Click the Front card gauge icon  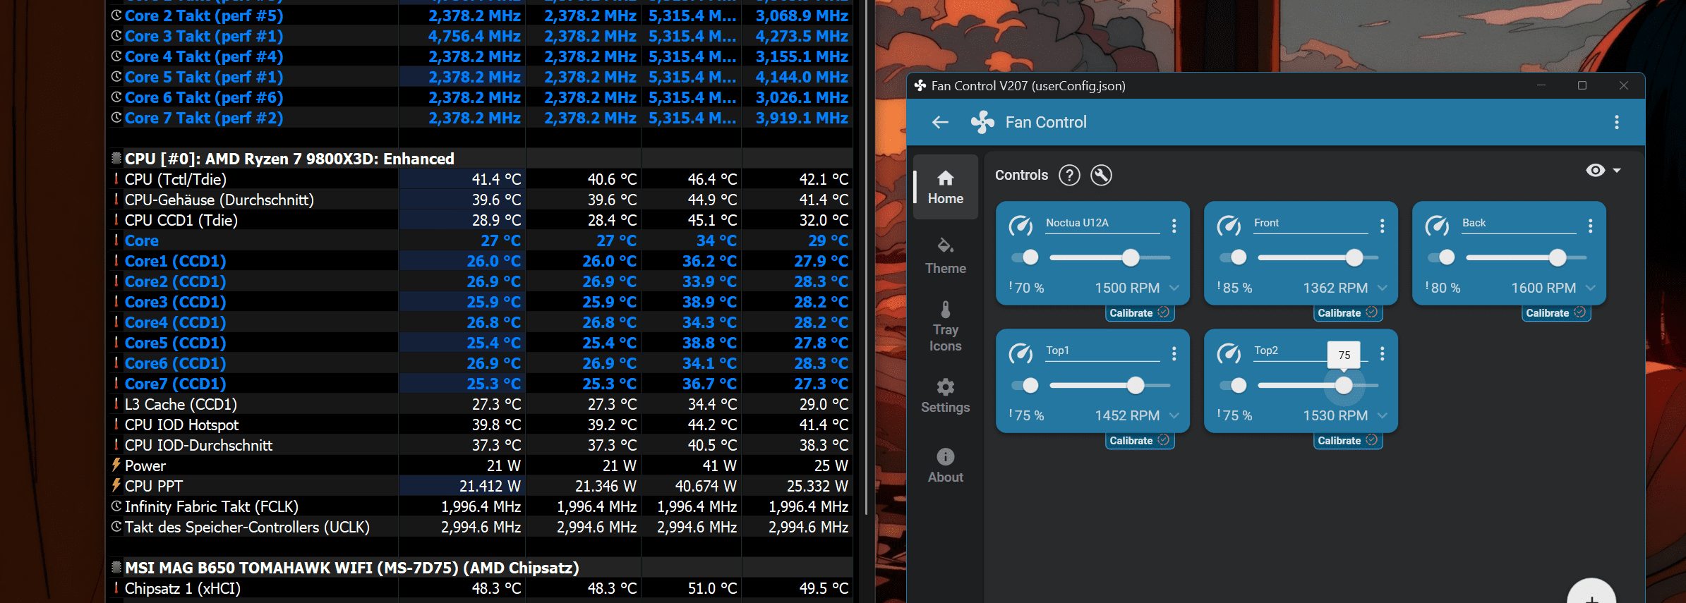click(1229, 226)
